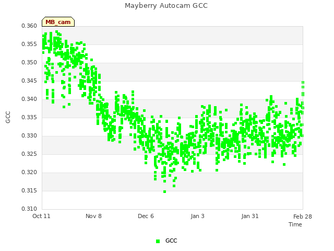The height and width of the screenshot is (251, 334).
Task: Click the Feb 28 axis label
Action: coord(303,216)
